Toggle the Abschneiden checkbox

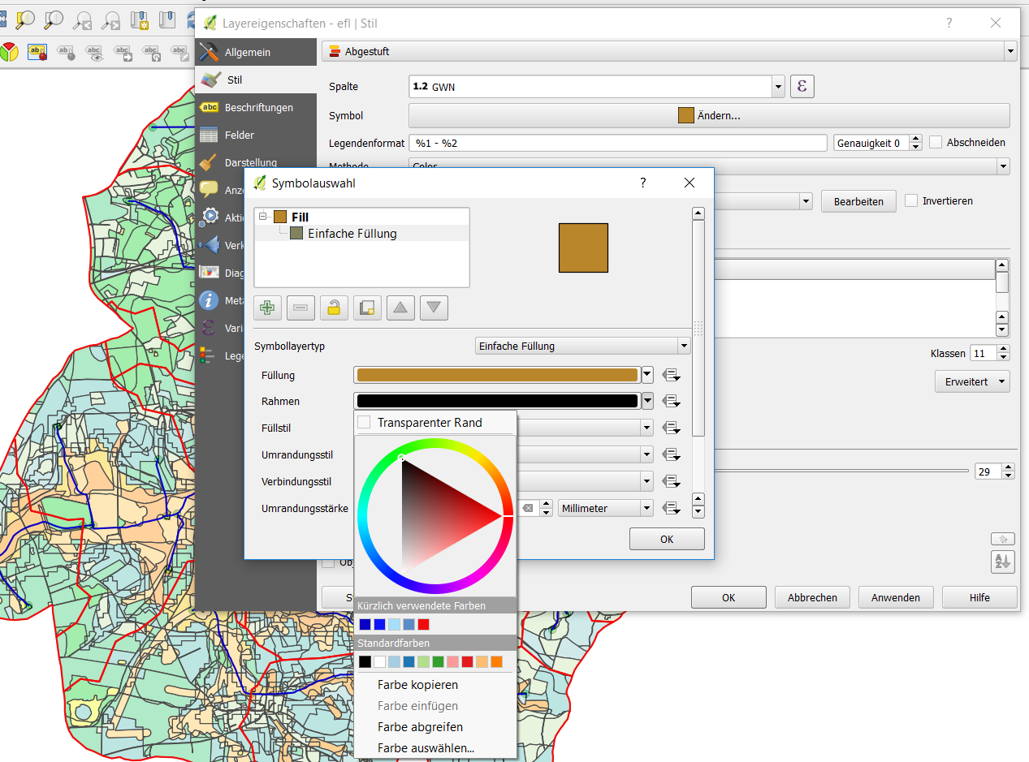[936, 142]
